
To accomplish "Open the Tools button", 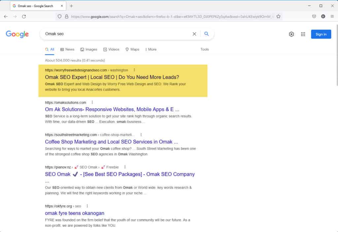I will click(204, 50).
